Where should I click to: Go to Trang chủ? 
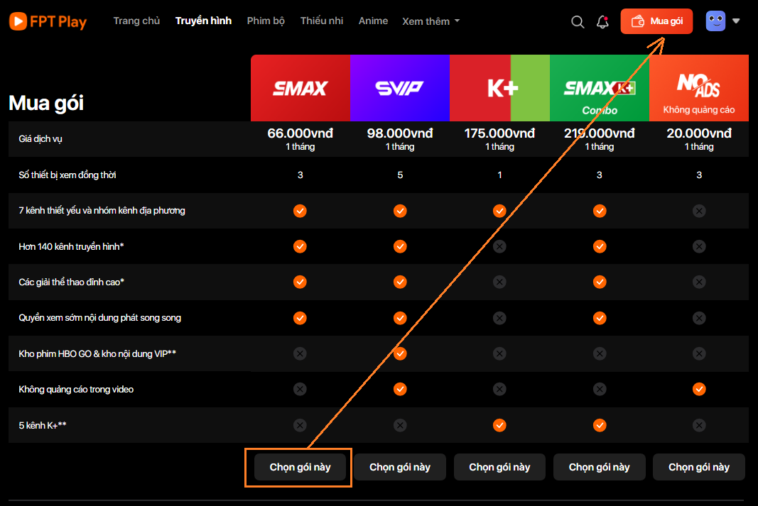coord(136,21)
